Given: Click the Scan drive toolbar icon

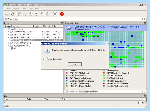Looking at the screenshot, I should [x=25, y=14].
